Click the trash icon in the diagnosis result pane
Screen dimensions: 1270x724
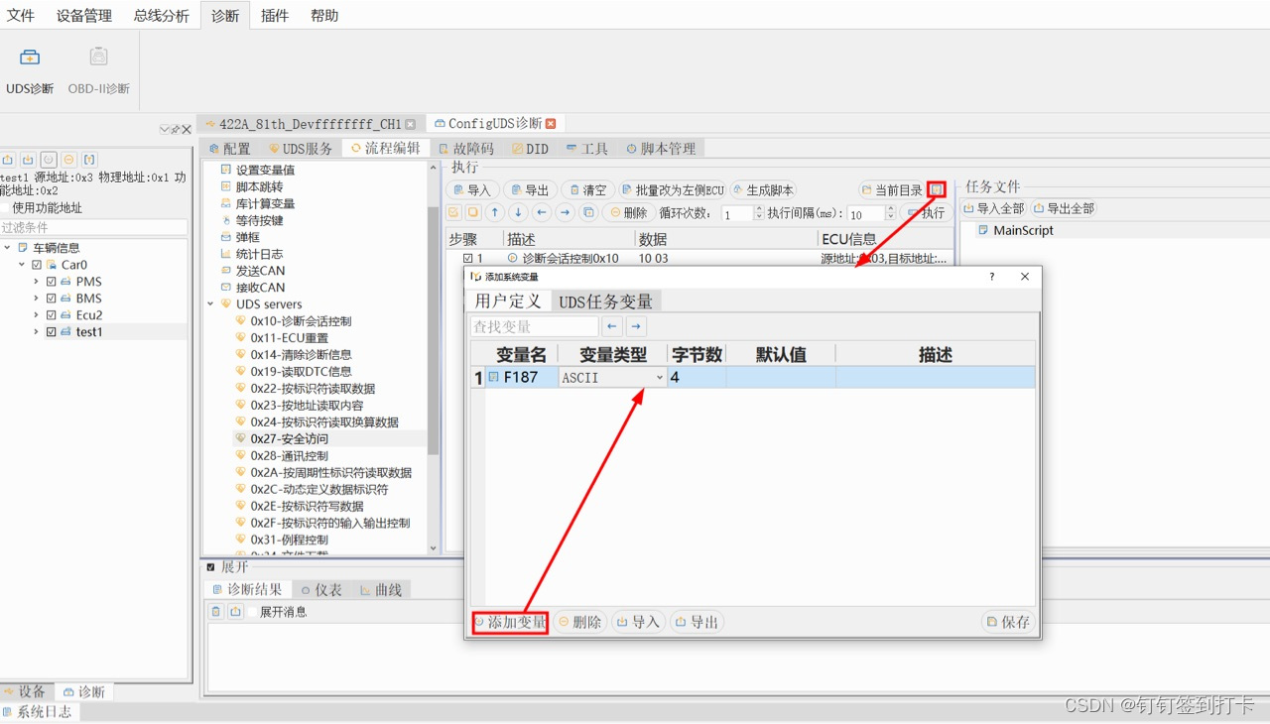click(216, 612)
